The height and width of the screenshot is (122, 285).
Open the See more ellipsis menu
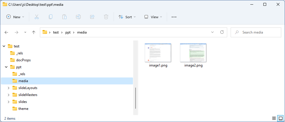point(174,17)
